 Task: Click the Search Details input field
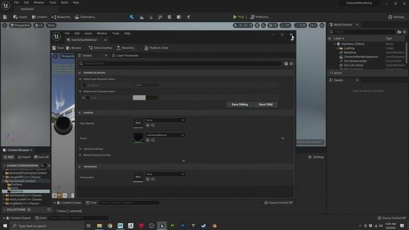pyautogui.click(x=180, y=64)
